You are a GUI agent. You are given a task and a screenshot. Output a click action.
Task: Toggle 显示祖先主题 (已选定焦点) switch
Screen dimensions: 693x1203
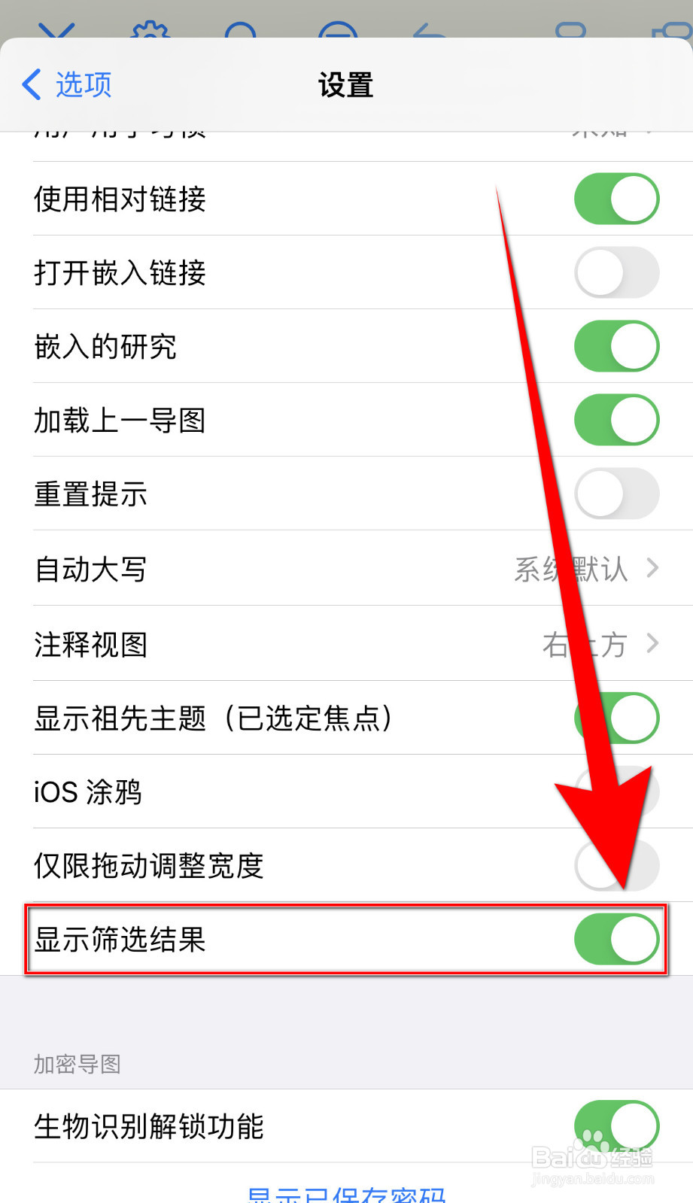click(x=616, y=718)
